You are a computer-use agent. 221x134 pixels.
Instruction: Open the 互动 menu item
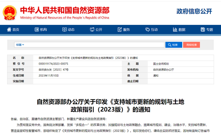click(152, 30)
